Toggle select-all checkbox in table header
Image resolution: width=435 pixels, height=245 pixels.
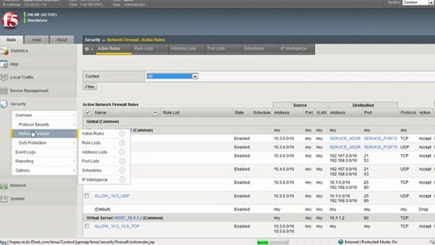click(87, 113)
